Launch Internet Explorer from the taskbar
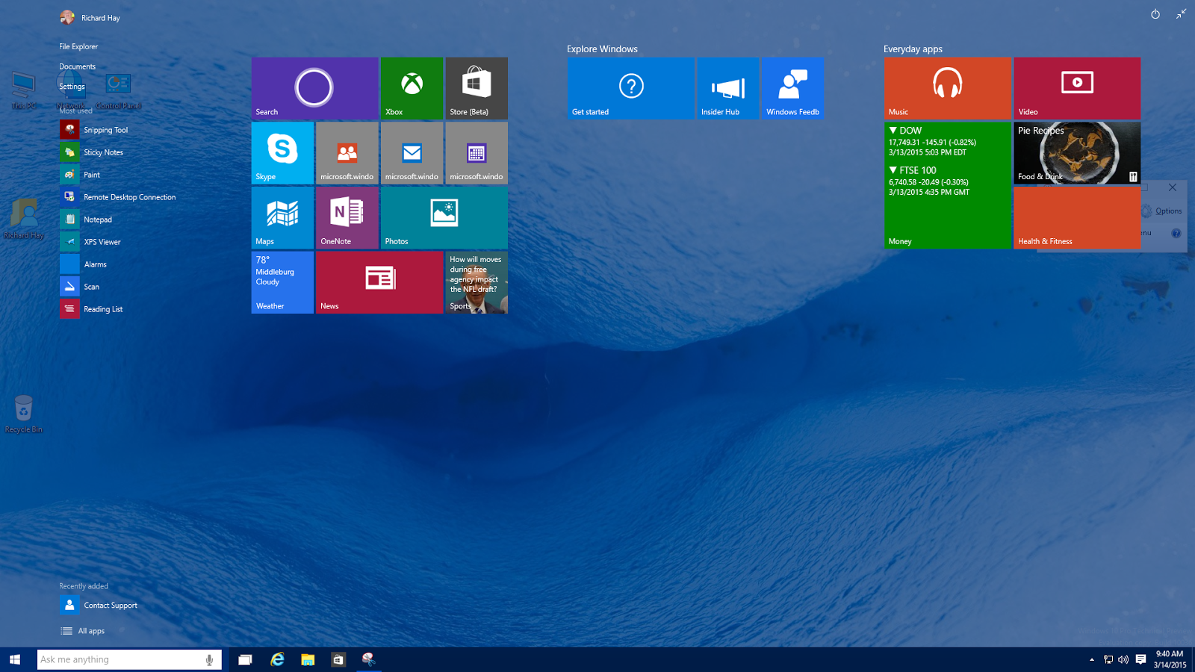The height and width of the screenshot is (672, 1195). [x=277, y=659]
